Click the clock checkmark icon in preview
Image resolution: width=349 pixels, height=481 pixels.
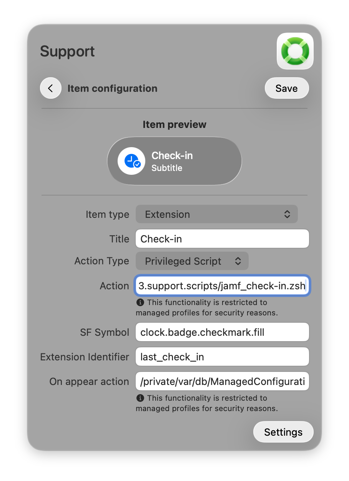point(131,161)
